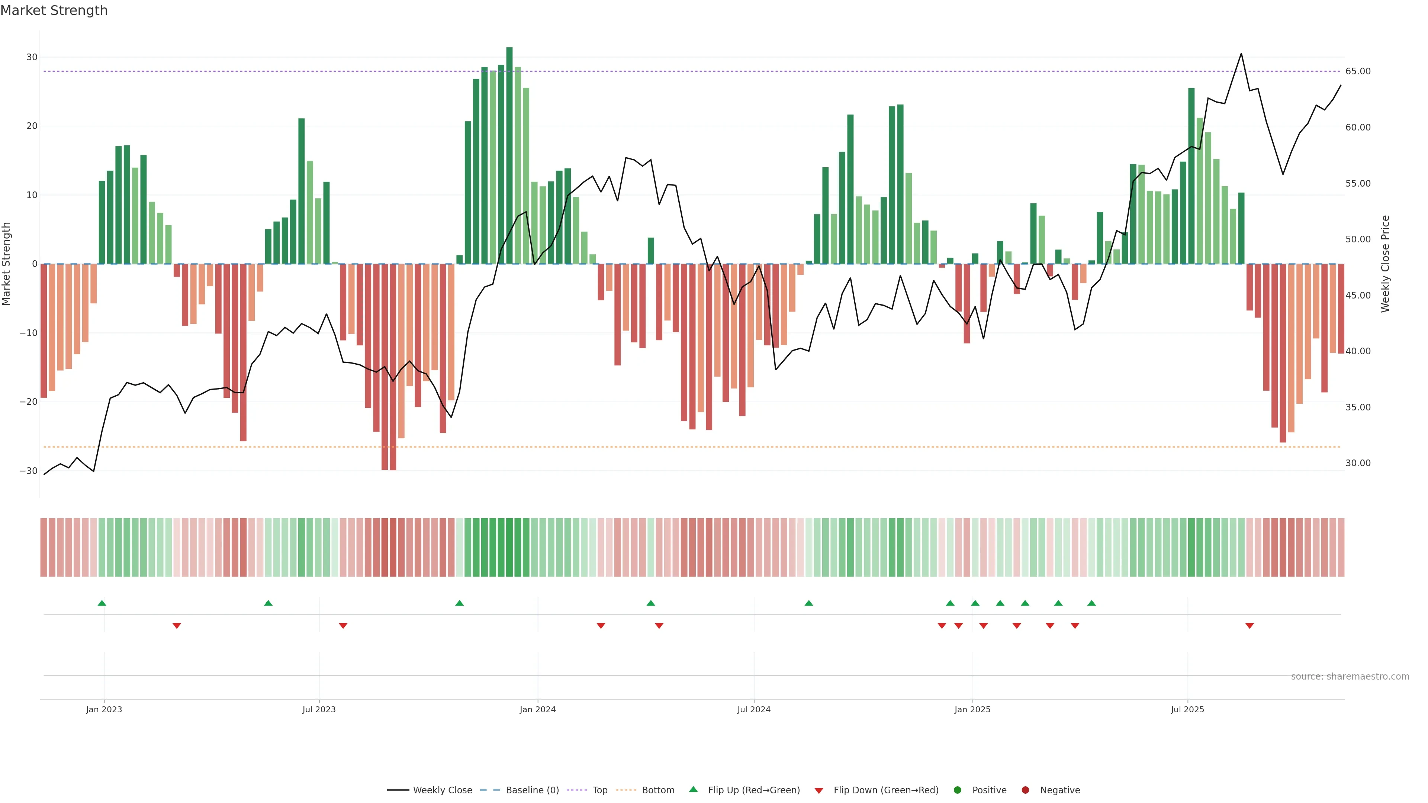The image size is (1428, 803).
Task: Click the first red flip-down triangle marker
Action: 177,626
